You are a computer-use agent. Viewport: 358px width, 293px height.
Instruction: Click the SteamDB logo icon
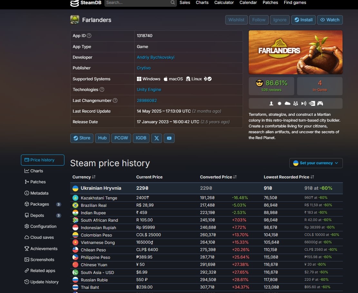click(x=74, y=3)
